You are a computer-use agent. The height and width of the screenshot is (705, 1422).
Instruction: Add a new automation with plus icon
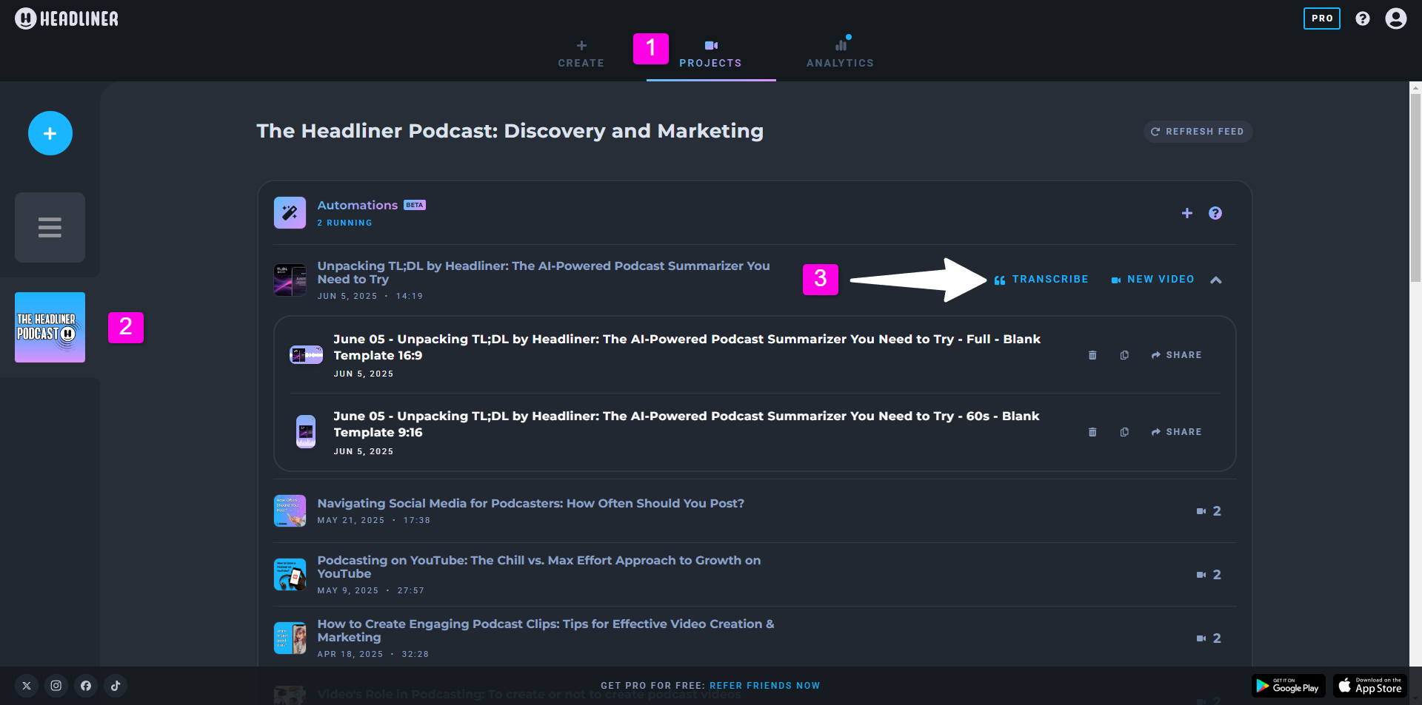pos(1186,213)
